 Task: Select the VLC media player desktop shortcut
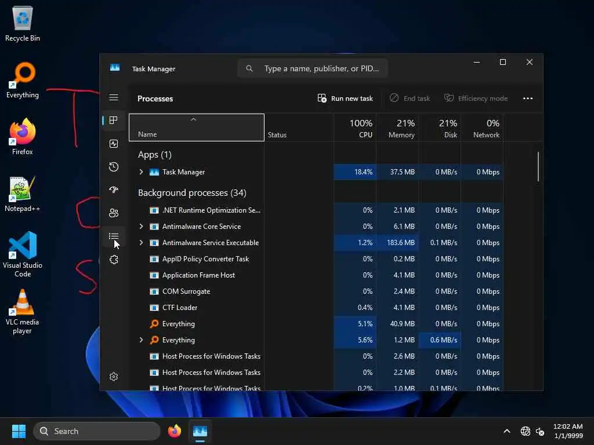click(23, 312)
